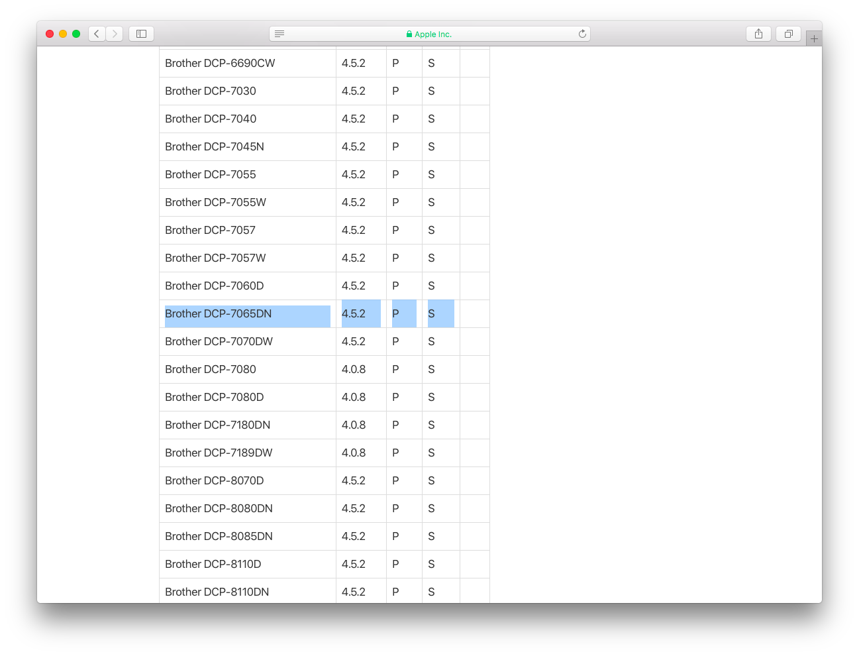859x656 pixels.
Task: Go forward to the next page
Action: pyautogui.click(x=115, y=34)
